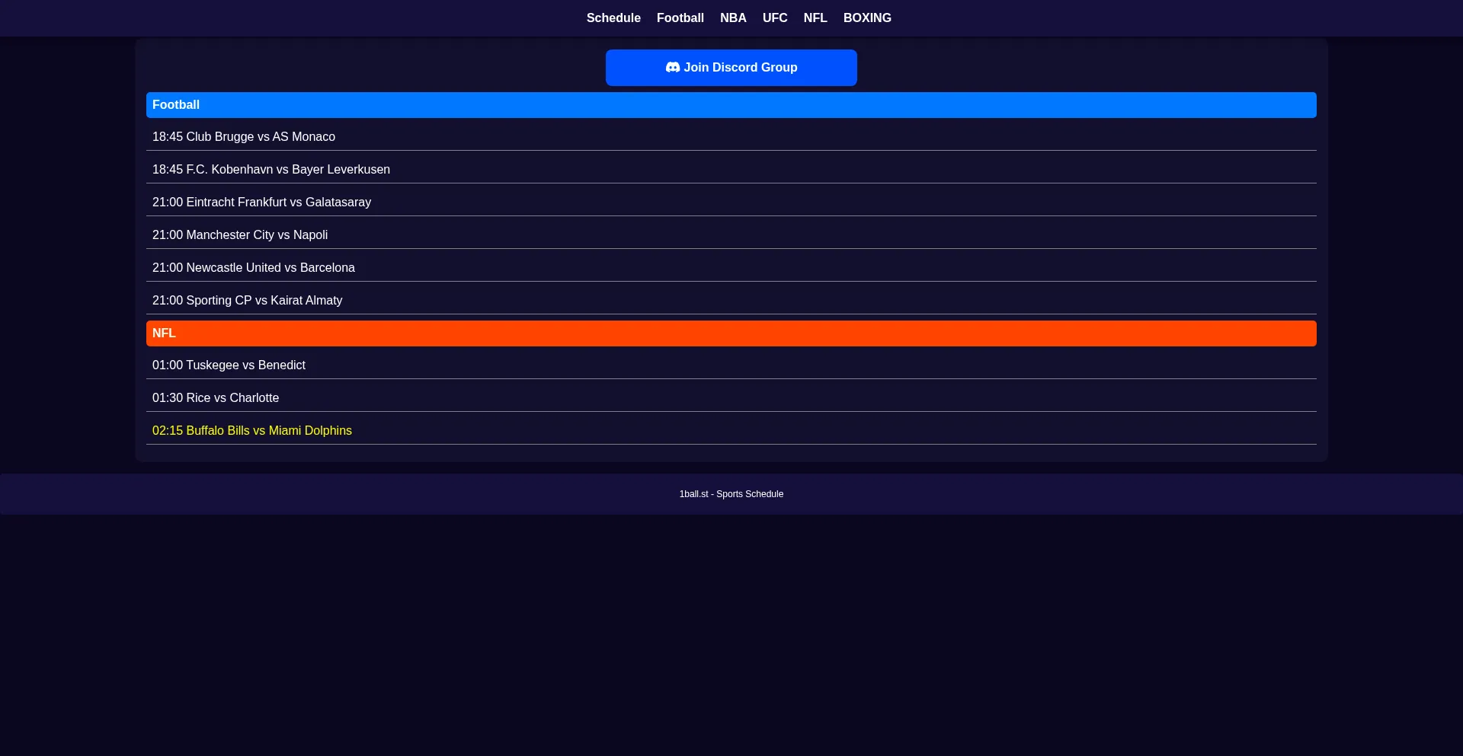
Task: Go to the Football nav item
Action: pos(680,18)
